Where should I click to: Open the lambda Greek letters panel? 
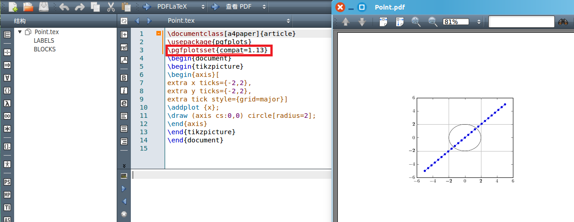pyautogui.click(x=7, y=103)
